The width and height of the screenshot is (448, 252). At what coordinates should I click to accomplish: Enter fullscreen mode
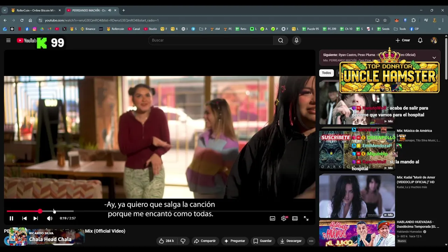(x=306, y=218)
